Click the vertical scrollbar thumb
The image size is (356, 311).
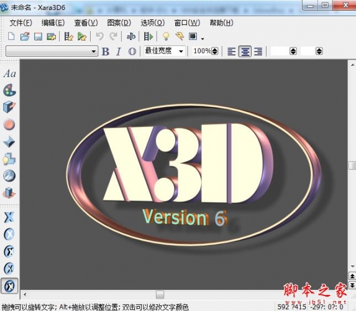point(352,165)
